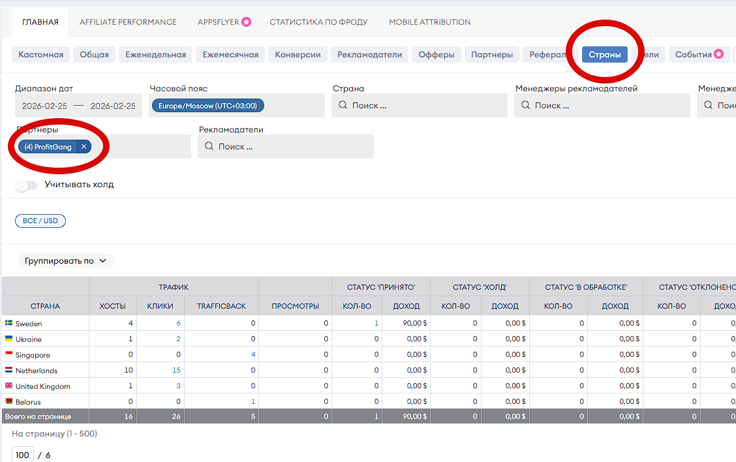Click search icon in Рекламодатели field
Screen dimensions: 736x462
tap(209, 146)
